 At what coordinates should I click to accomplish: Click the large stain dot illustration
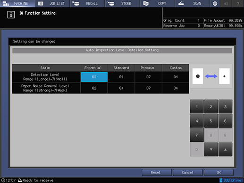198,76
